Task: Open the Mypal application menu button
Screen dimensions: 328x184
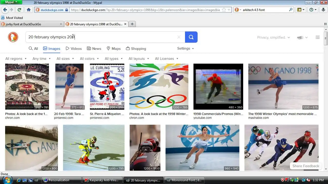Action: point(12,2)
